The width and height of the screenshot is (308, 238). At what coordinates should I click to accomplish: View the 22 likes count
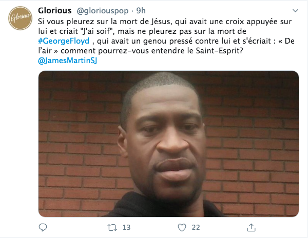point(196,227)
